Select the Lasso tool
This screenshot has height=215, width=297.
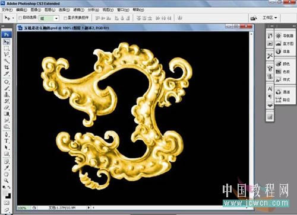pyautogui.click(x=7, y=54)
